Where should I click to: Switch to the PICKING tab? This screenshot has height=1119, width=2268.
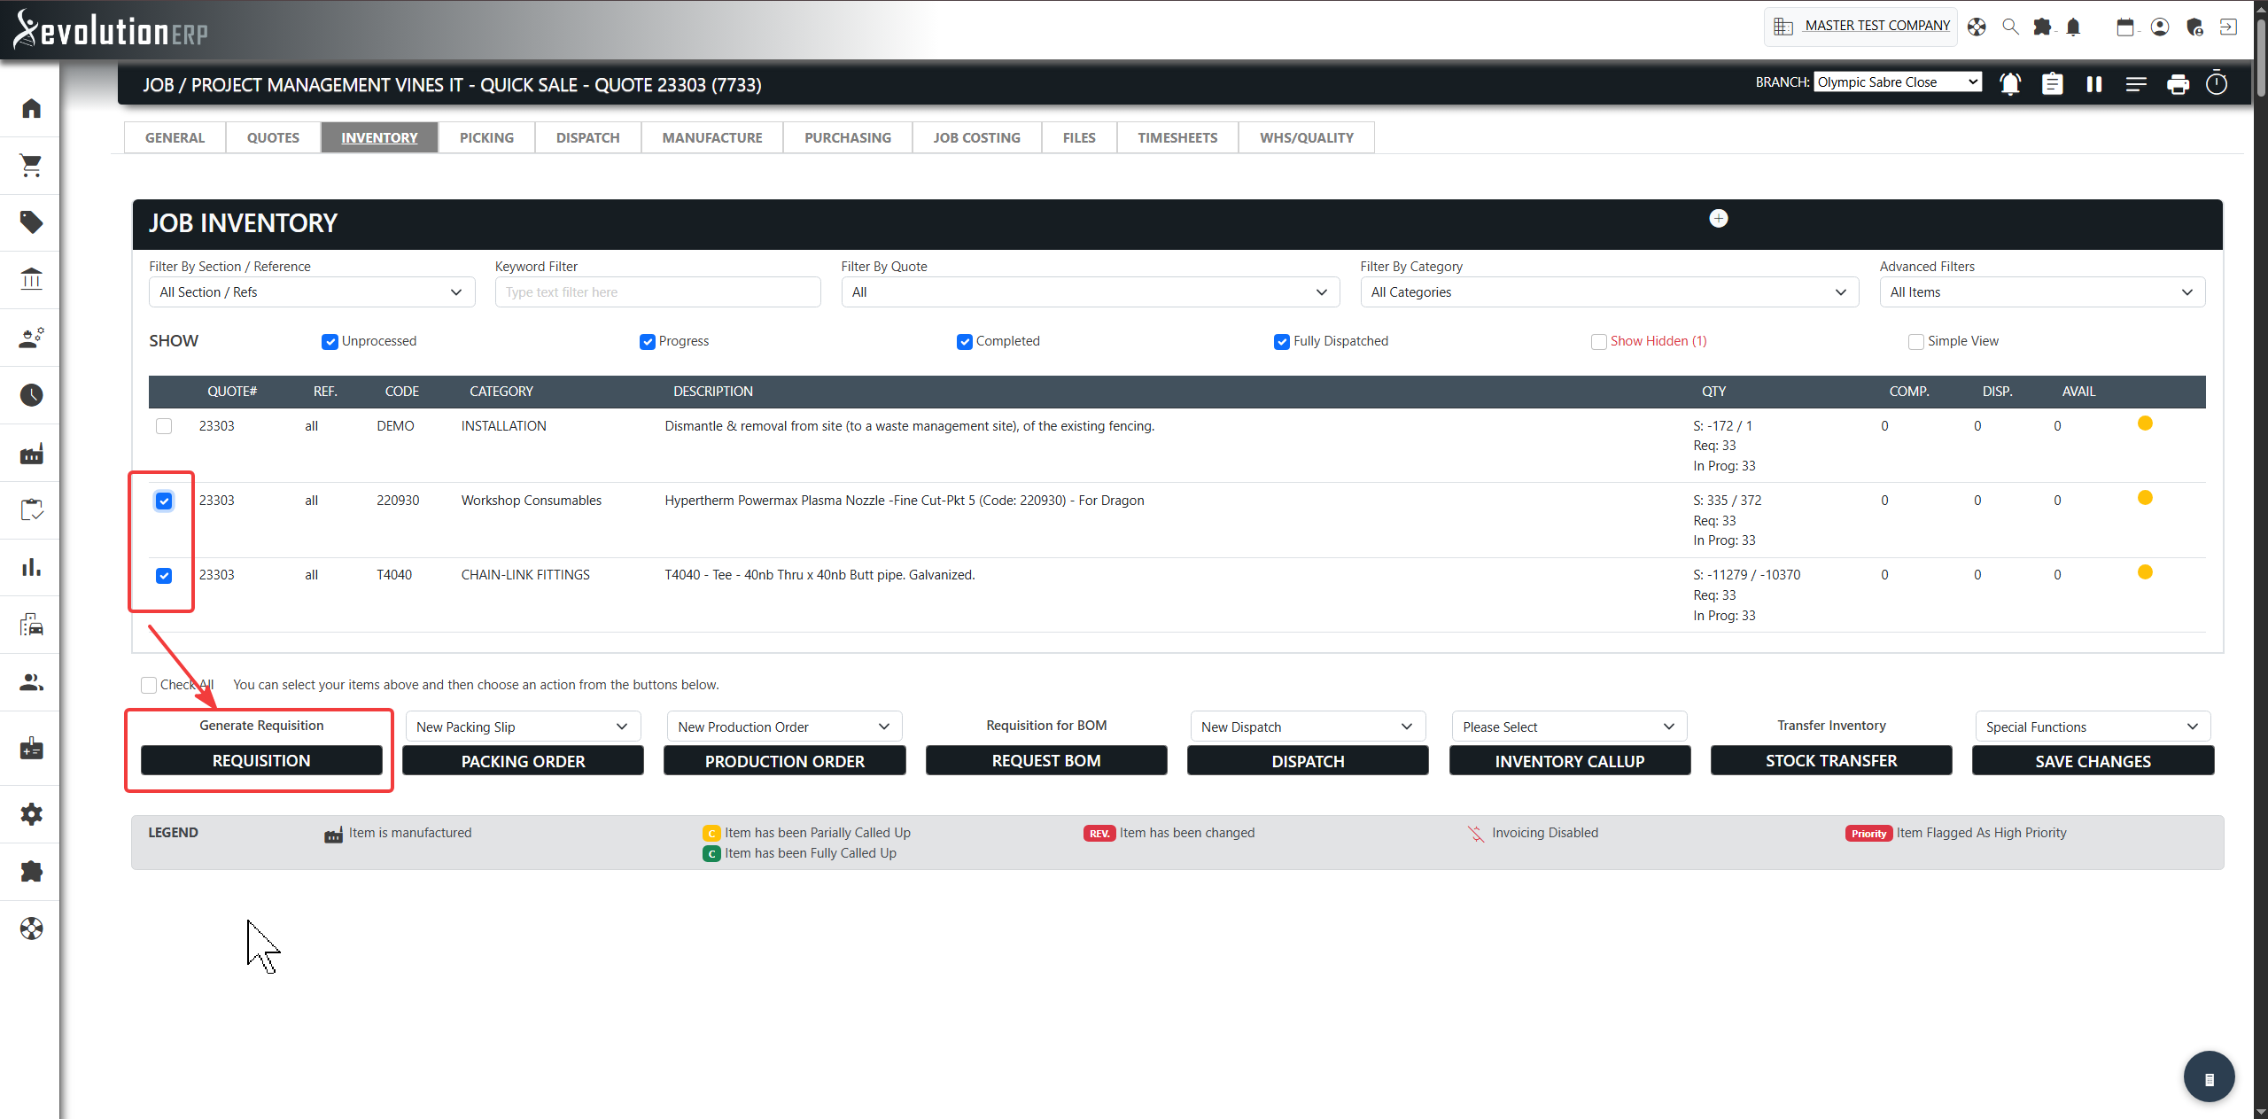486,137
